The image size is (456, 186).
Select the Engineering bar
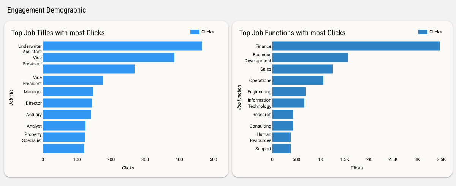coord(289,92)
